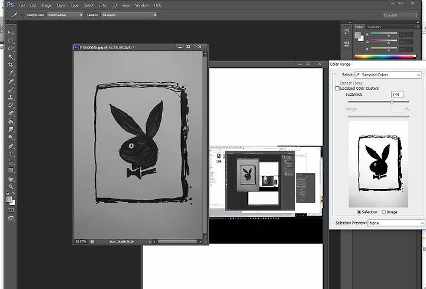Open the Window menu
Image resolution: width=426 pixels, height=289 pixels.
coord(142,5)
